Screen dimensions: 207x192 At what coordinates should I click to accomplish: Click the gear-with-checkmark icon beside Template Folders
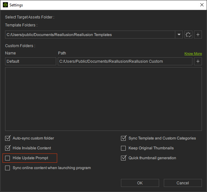tap(188, 34)
